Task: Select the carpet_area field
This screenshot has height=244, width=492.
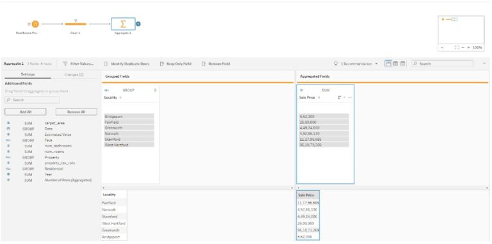Action: pos(54,123)
